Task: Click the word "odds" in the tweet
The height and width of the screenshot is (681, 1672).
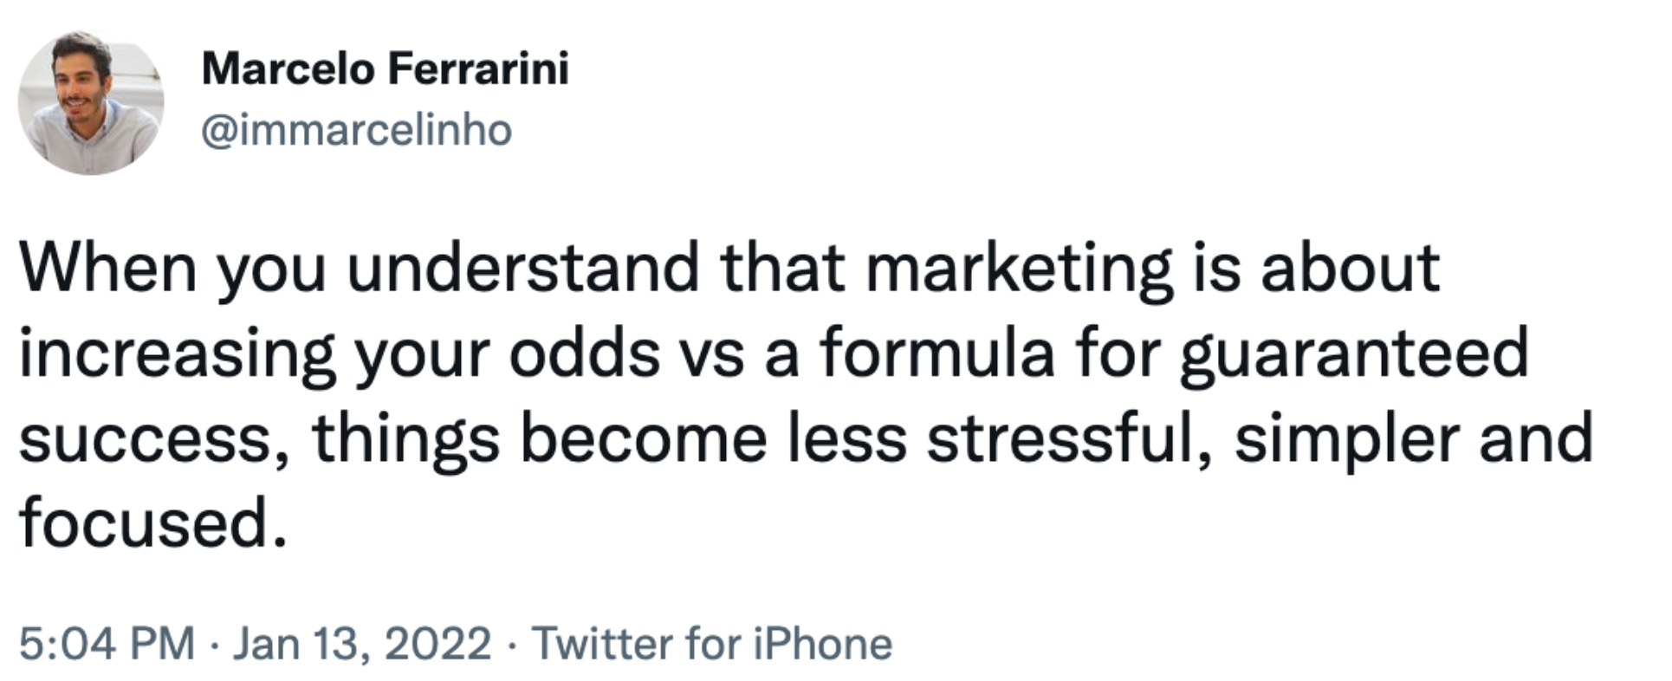Action: [584, 353]
